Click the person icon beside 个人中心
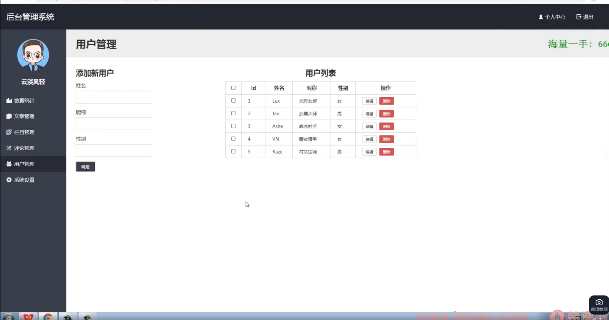The height and width of the screenshot is (320, 609). click(541, 17)
